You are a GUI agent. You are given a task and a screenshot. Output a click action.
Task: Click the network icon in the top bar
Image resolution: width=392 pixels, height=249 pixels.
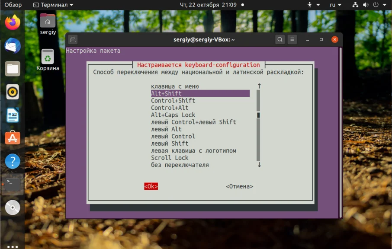pyautogui.click(x=355, y=5)
